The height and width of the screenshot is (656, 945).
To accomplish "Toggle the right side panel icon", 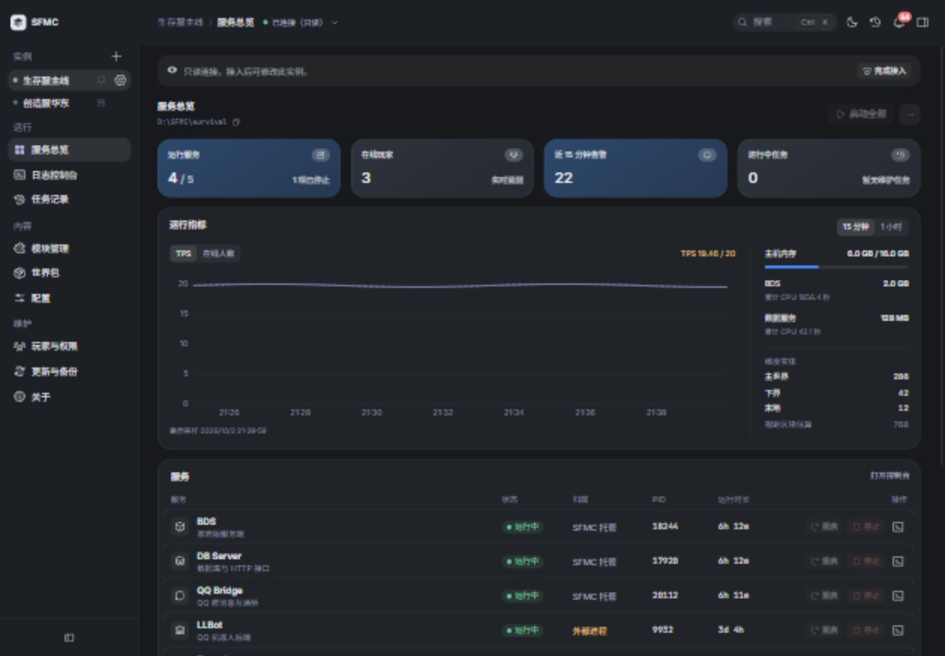I will pyautogui.click(x=923, y=22).
